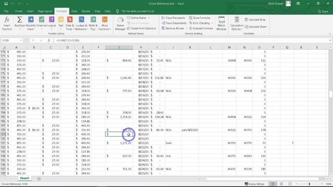The width and height of the screenshot is (333, 187).
Task: Open the Calculation Options dropdown
Action: coord(237,23)
